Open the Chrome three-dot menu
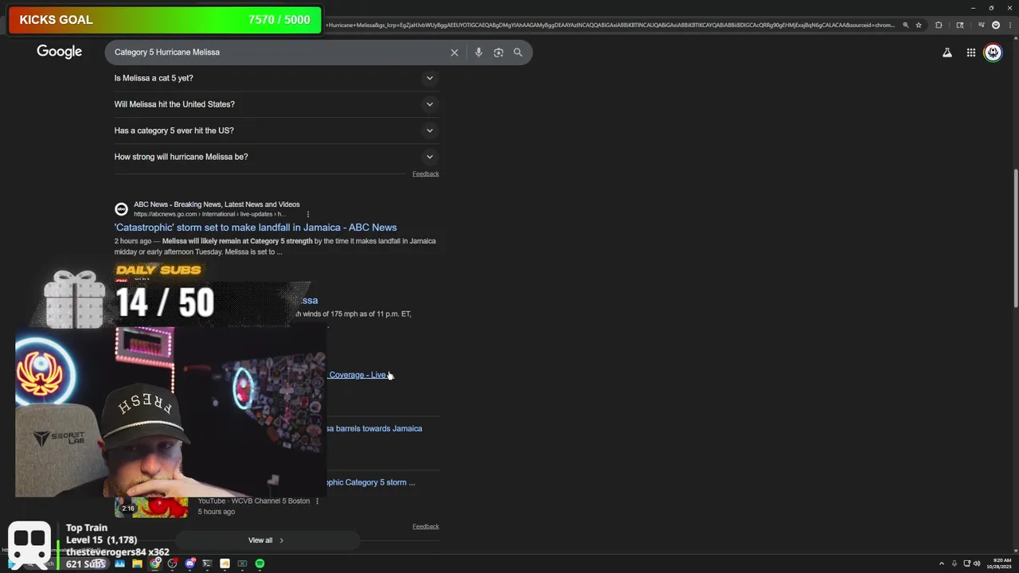This screenshot has height=573, width=1019. [1010, 25]
